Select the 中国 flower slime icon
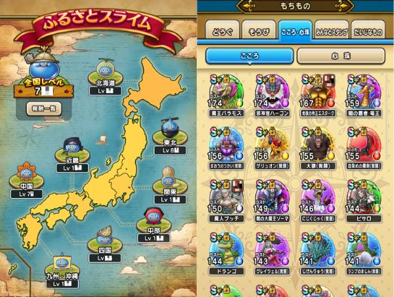The height and width of the screenshot is (297, 394). tap(26, 172)
